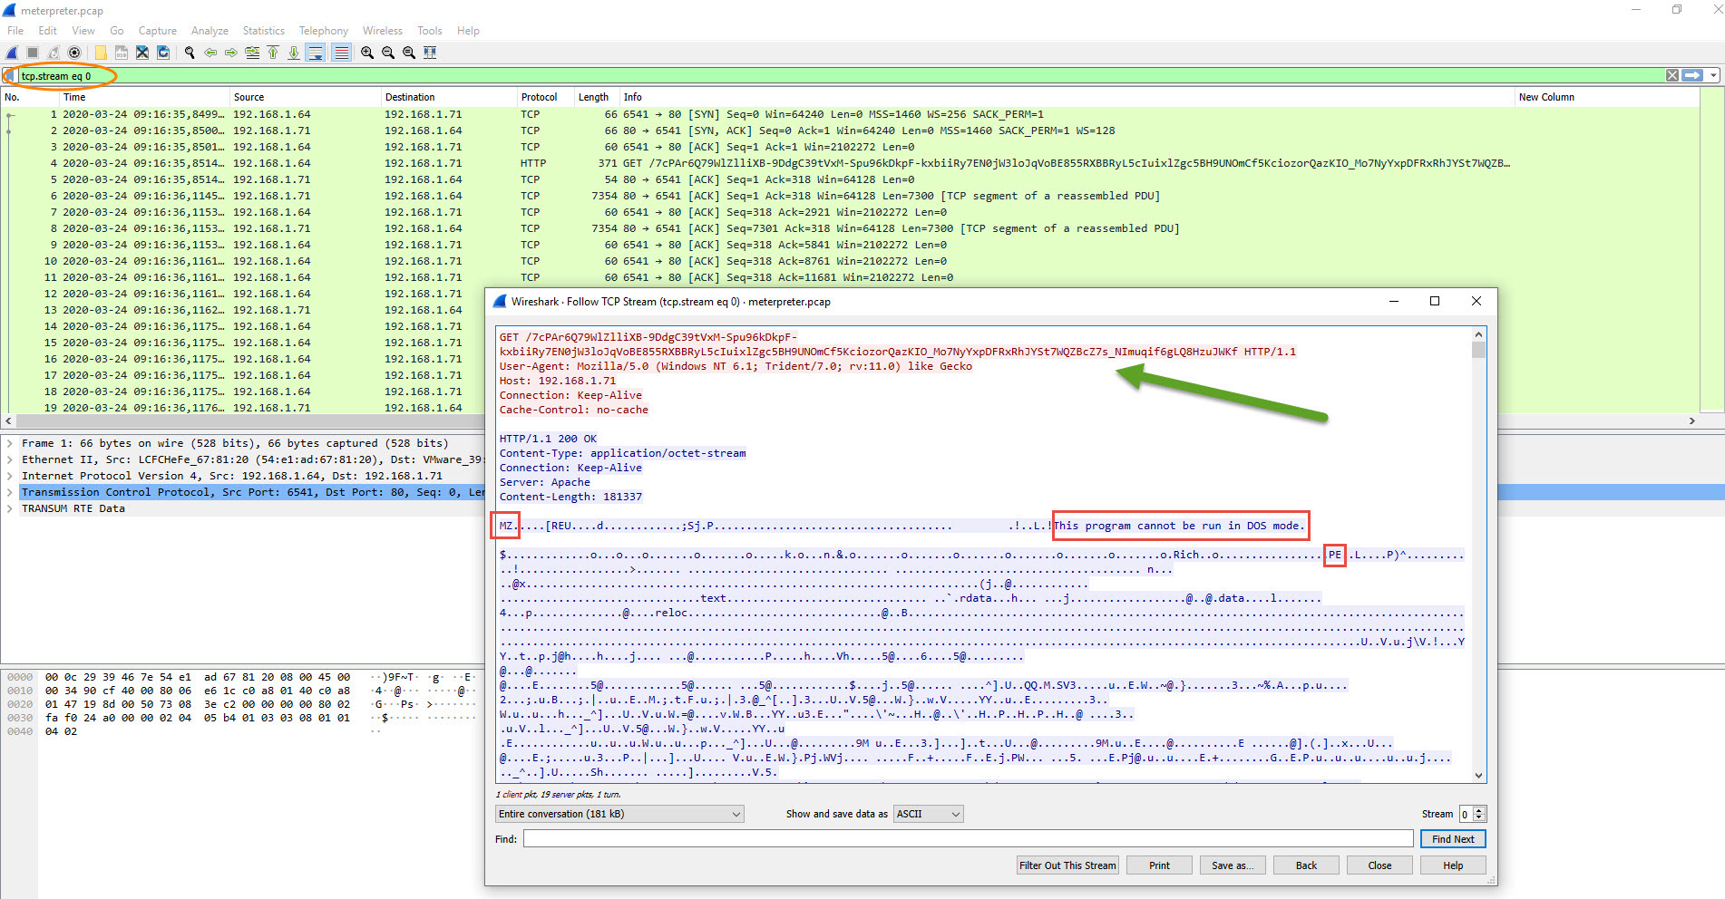Expand the Frame 1 details row
The height and width of the screenshot is (899, 1725).
(x=10, y=443)
